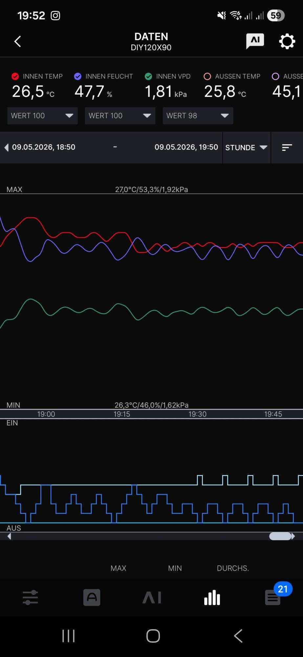This screenshot has height=657, width=303.
Task: Open the STUNDE time range dropdown
Action: [246, 147]
